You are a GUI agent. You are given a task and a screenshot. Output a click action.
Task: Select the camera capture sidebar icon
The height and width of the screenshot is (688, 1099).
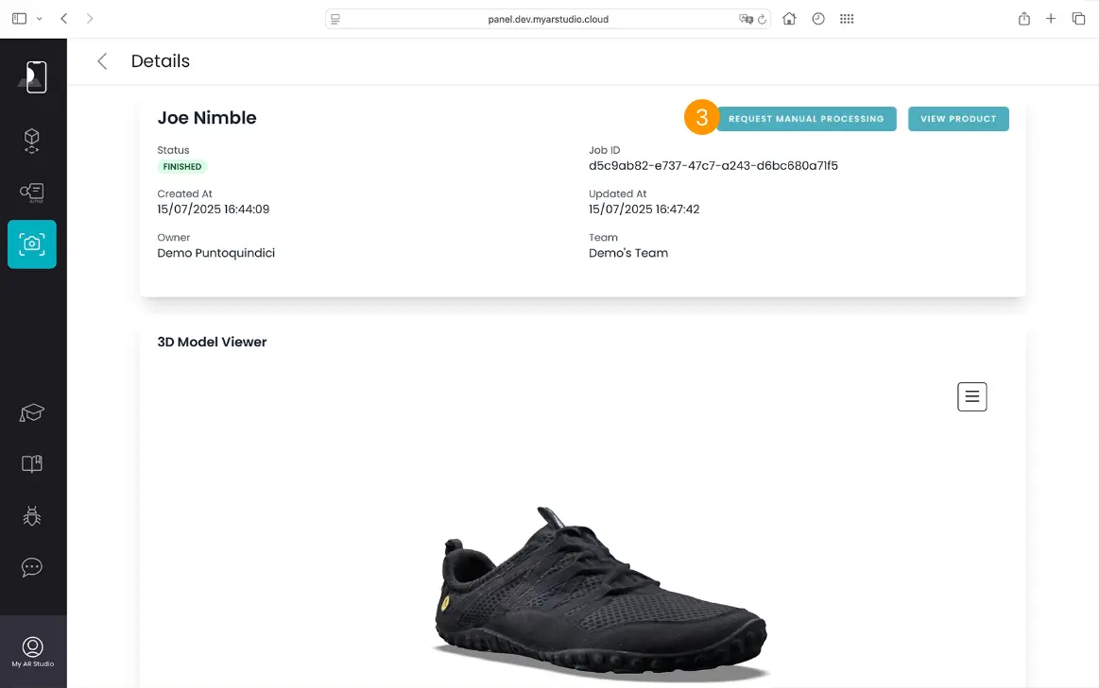[x=32, y=243]
